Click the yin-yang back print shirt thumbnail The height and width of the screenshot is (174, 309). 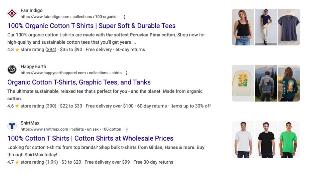[x=266, y=83]
